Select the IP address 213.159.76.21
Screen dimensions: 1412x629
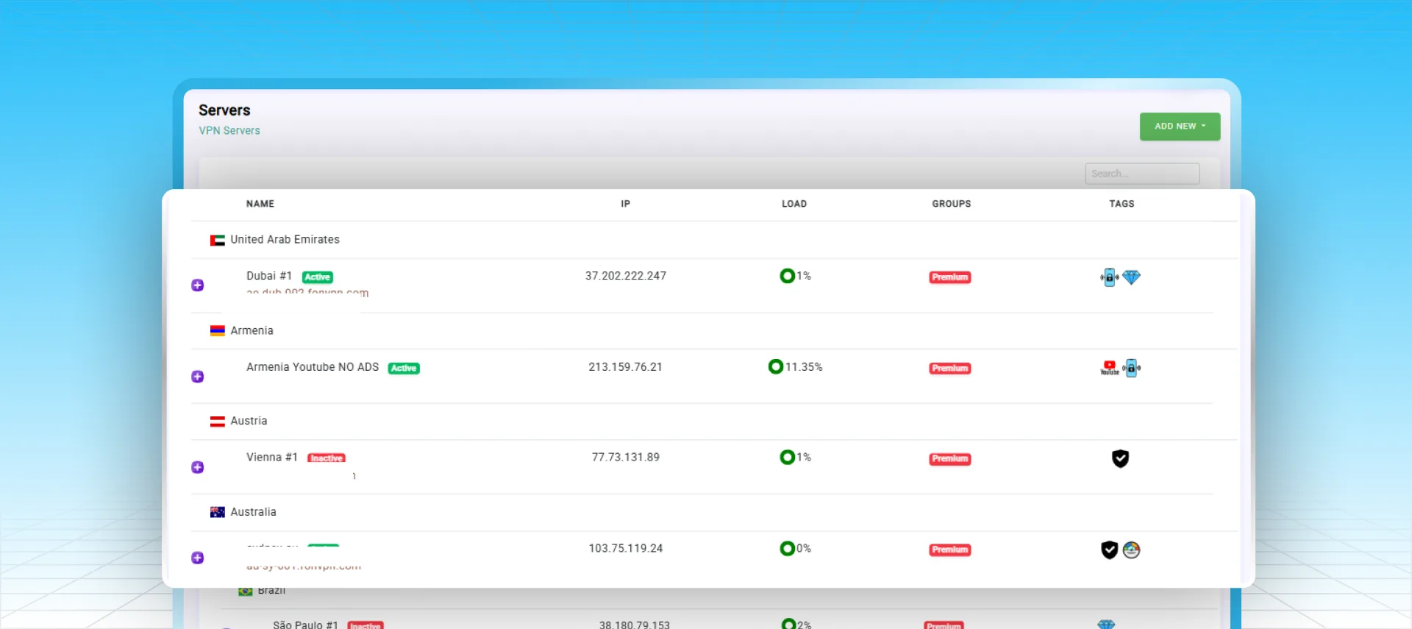coord(625,367)
